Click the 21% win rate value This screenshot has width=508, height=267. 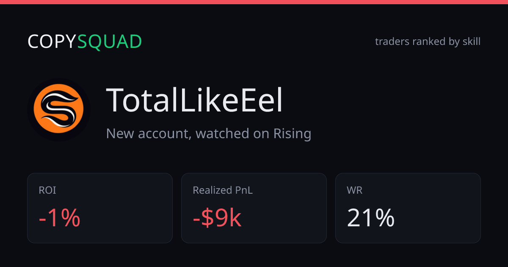(x=371, y=218)
